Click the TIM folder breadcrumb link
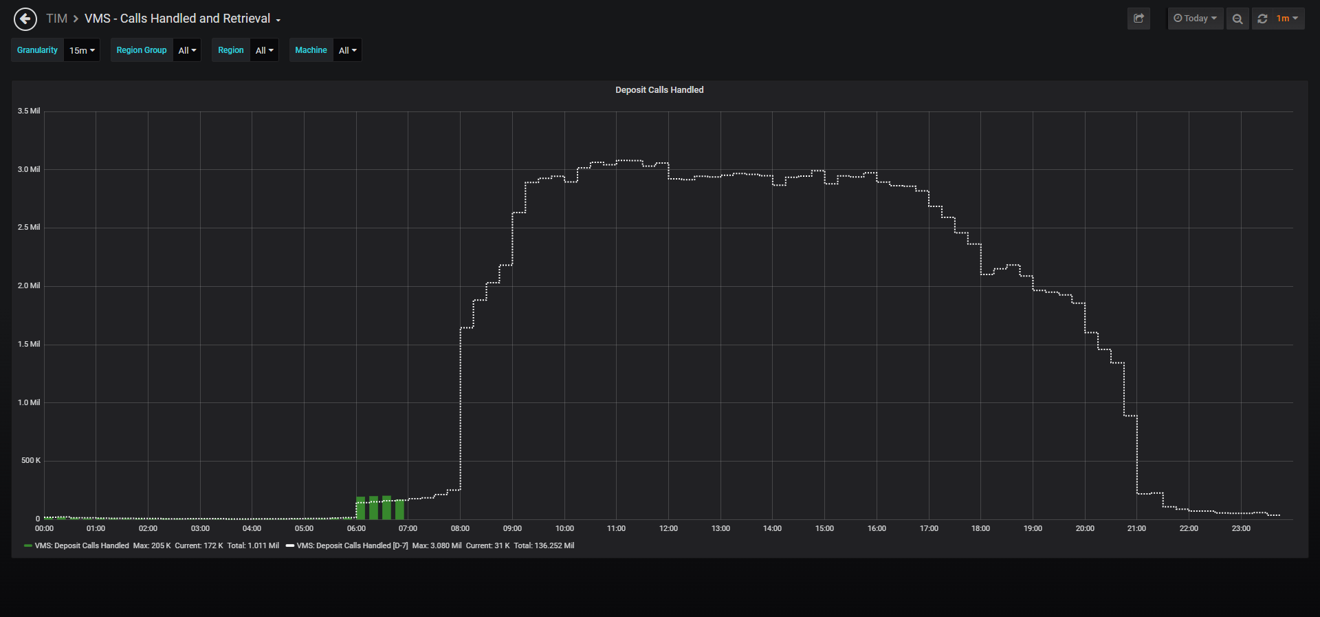Viewport: 1320px width, 617px height. click(56, 19)
